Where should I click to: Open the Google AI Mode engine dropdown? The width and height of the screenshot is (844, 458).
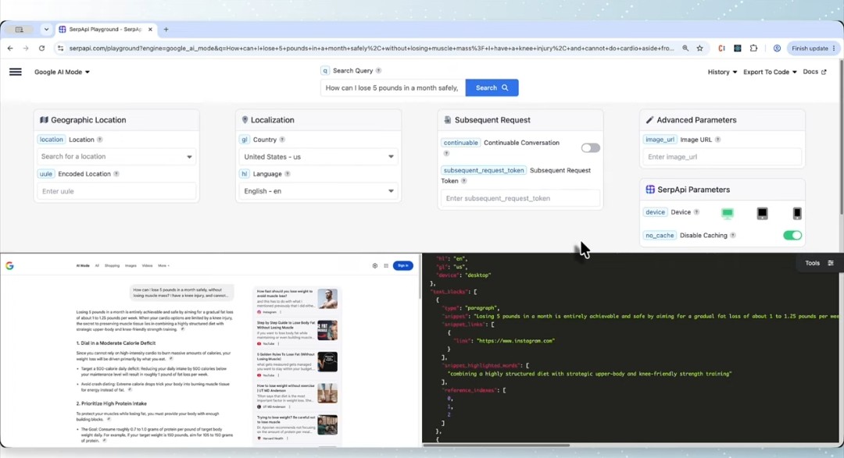pos(62,72)
